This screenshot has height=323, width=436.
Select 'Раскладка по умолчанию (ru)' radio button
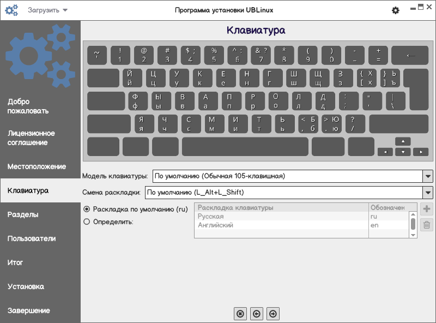(87, 209)
